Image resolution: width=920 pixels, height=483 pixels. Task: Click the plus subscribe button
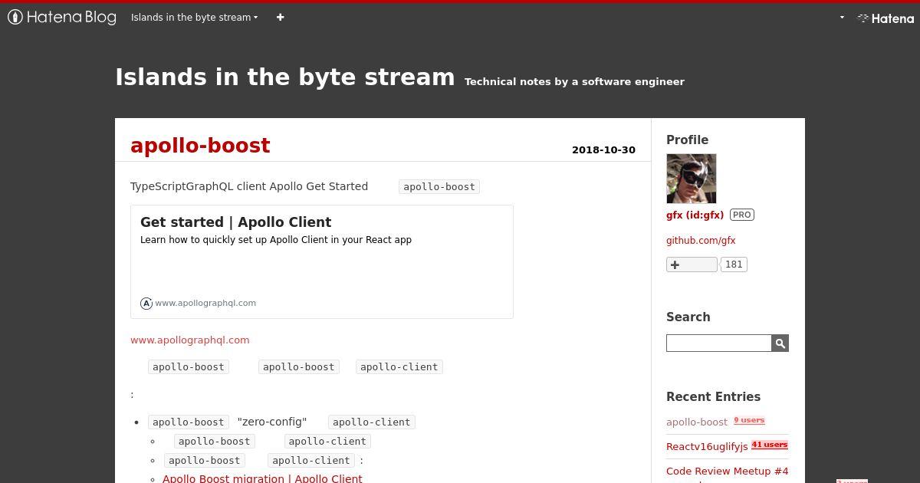tap(692, 264)
